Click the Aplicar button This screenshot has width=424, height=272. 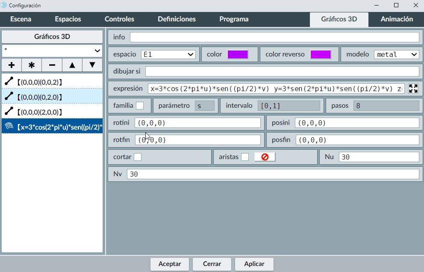point(254,264)
